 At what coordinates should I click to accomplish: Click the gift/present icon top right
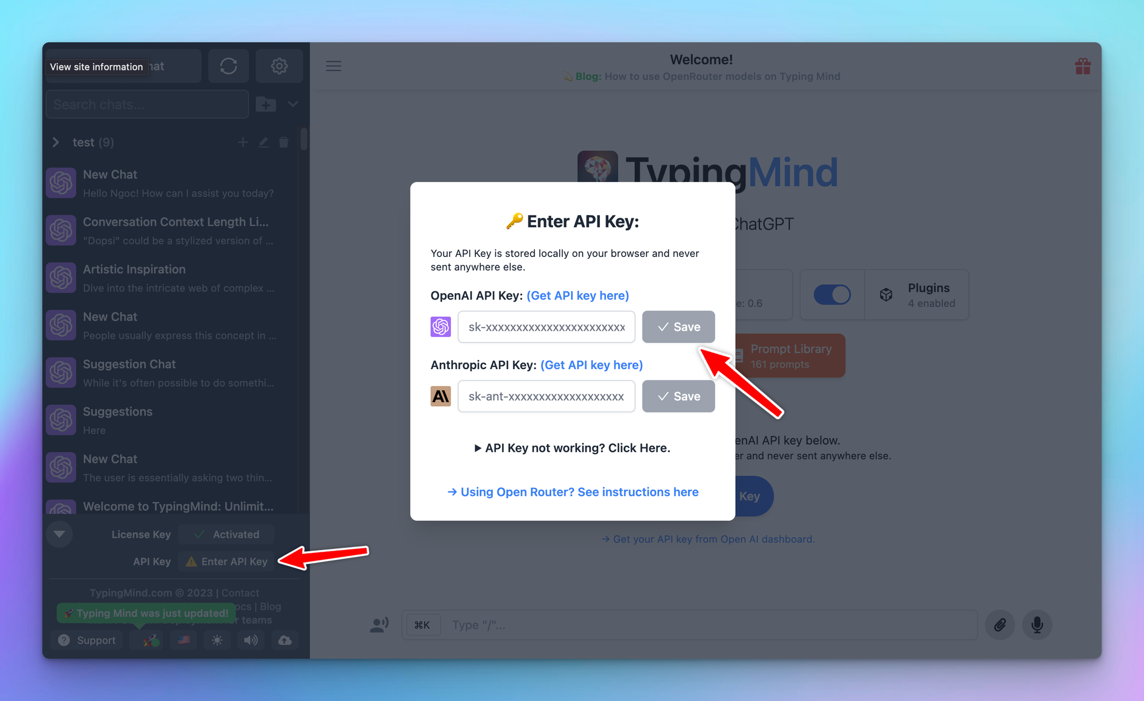(1084, 66)
